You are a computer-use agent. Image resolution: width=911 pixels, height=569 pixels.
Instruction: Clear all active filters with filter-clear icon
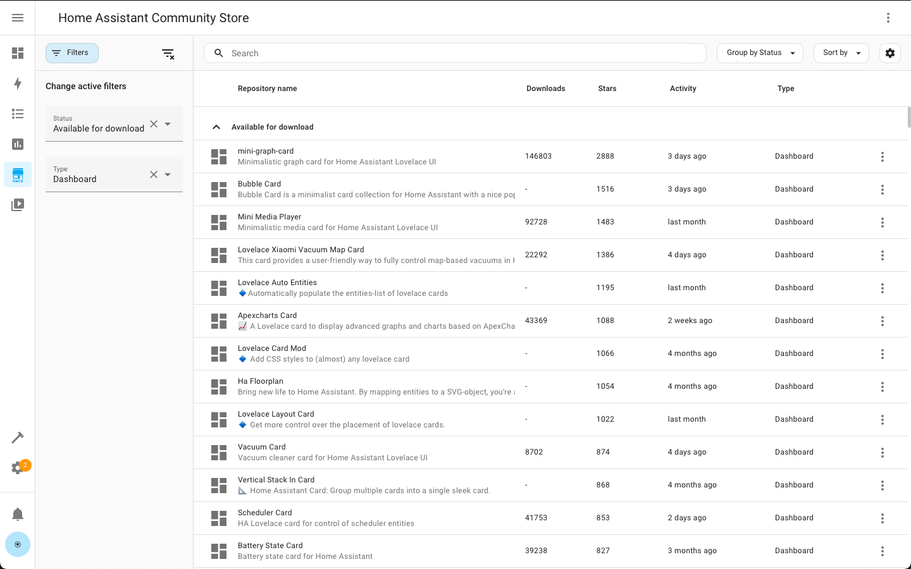point(168,54)
